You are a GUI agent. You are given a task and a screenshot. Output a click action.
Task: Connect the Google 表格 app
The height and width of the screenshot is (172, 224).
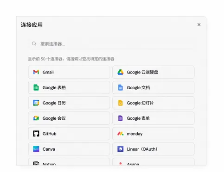69,87
